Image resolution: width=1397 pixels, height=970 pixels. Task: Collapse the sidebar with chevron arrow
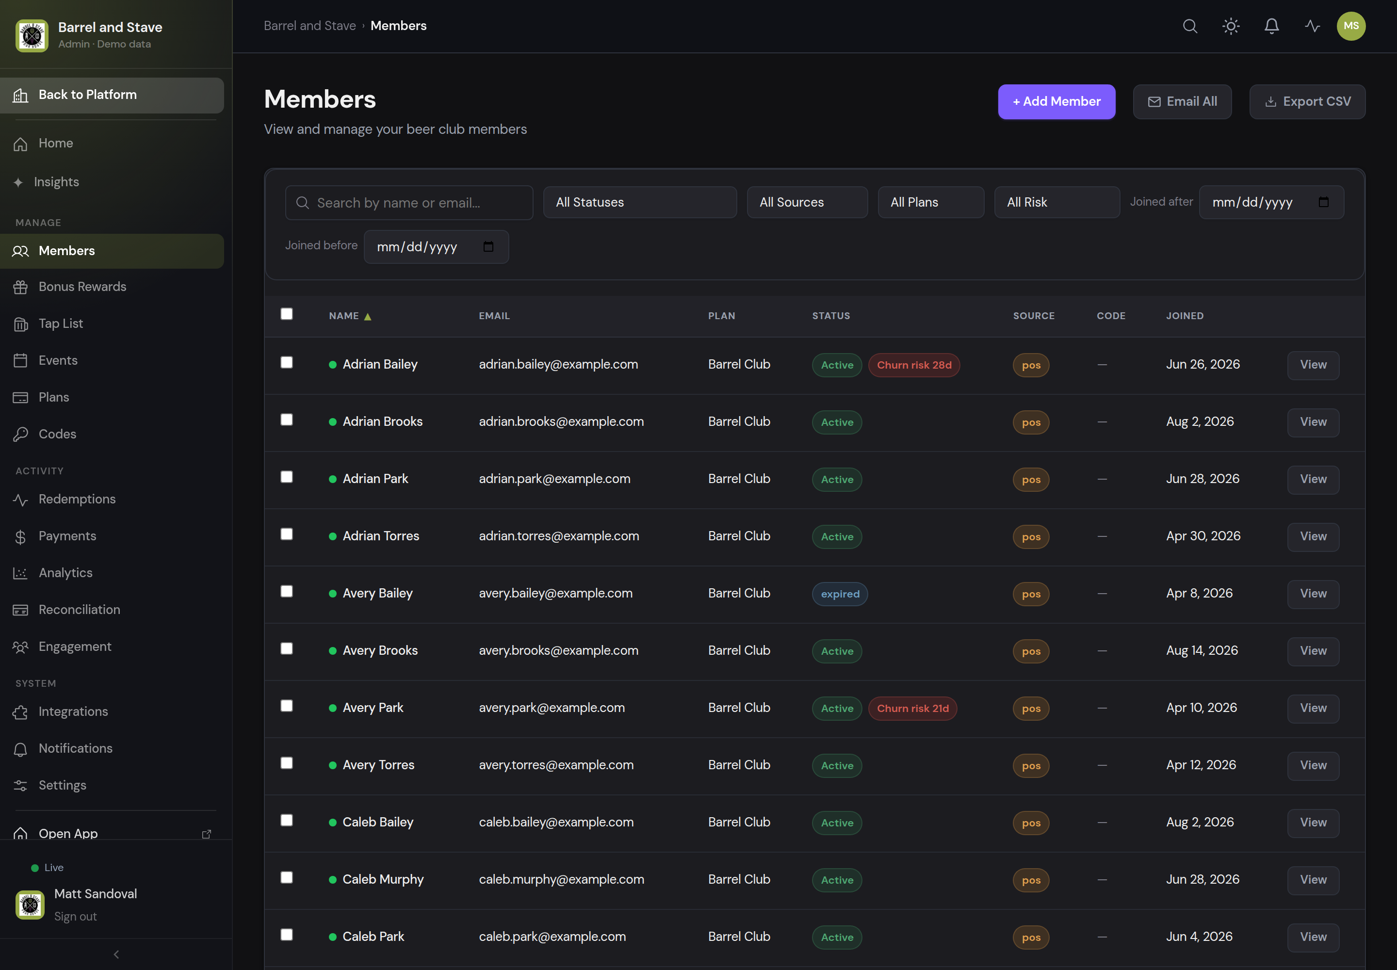click(x=116, y=954)
